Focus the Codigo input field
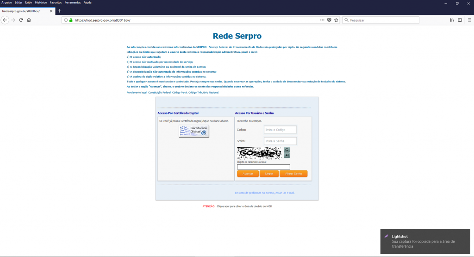The width and height of the screenshot is (474, 257). tap(280, 130)
